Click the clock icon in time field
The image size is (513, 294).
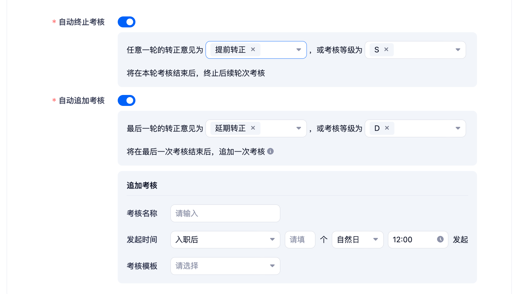tap(440, 240)
